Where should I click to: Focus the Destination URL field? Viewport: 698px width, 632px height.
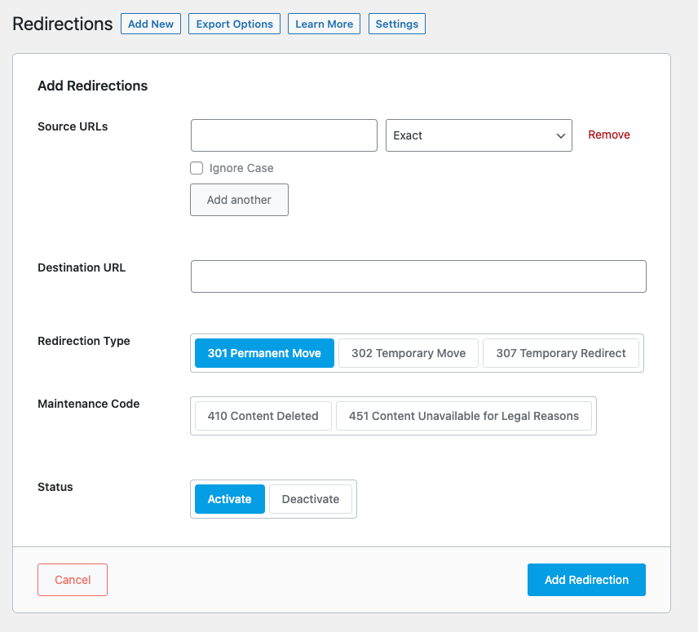418,276
